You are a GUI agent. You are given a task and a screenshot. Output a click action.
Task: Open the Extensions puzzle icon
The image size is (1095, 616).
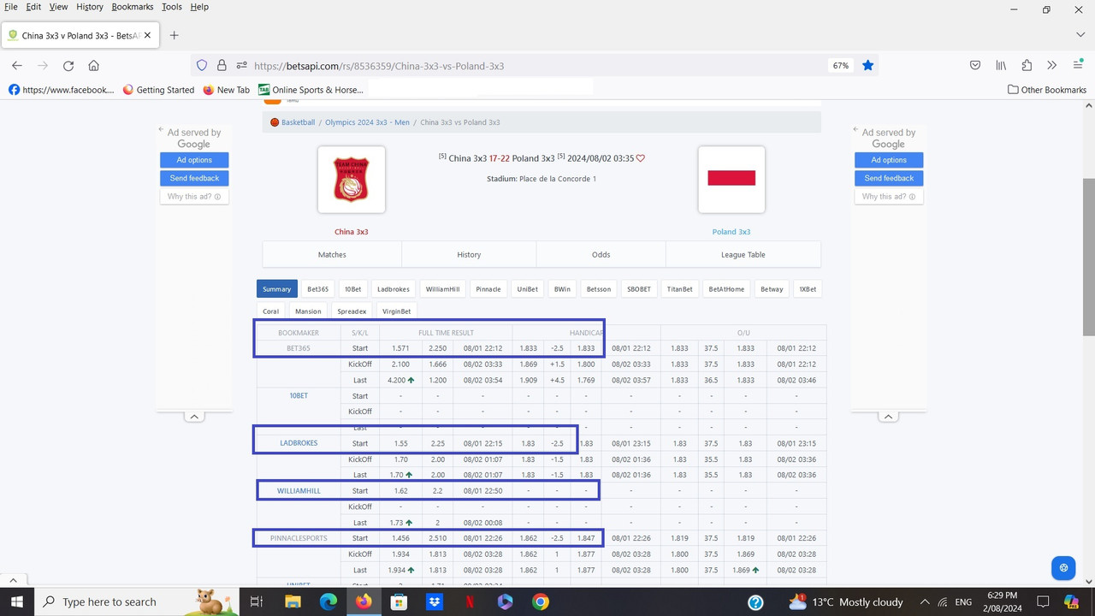click(x=1027, y=65)
